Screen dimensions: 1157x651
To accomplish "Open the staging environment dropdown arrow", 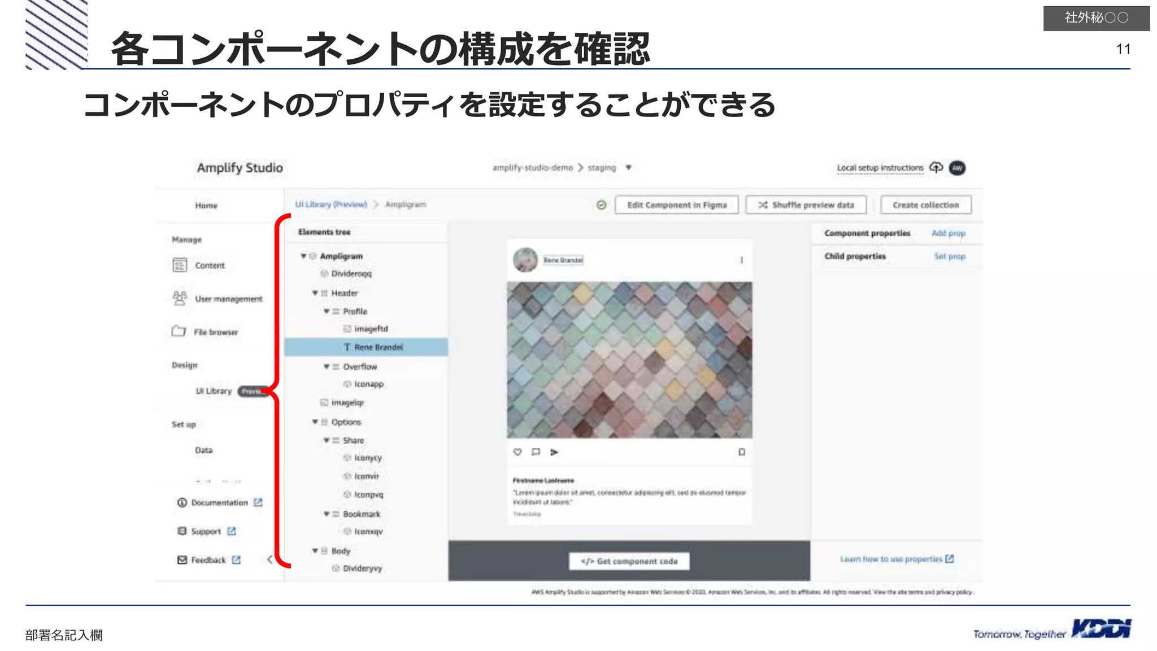I will [x=628, y=167].
